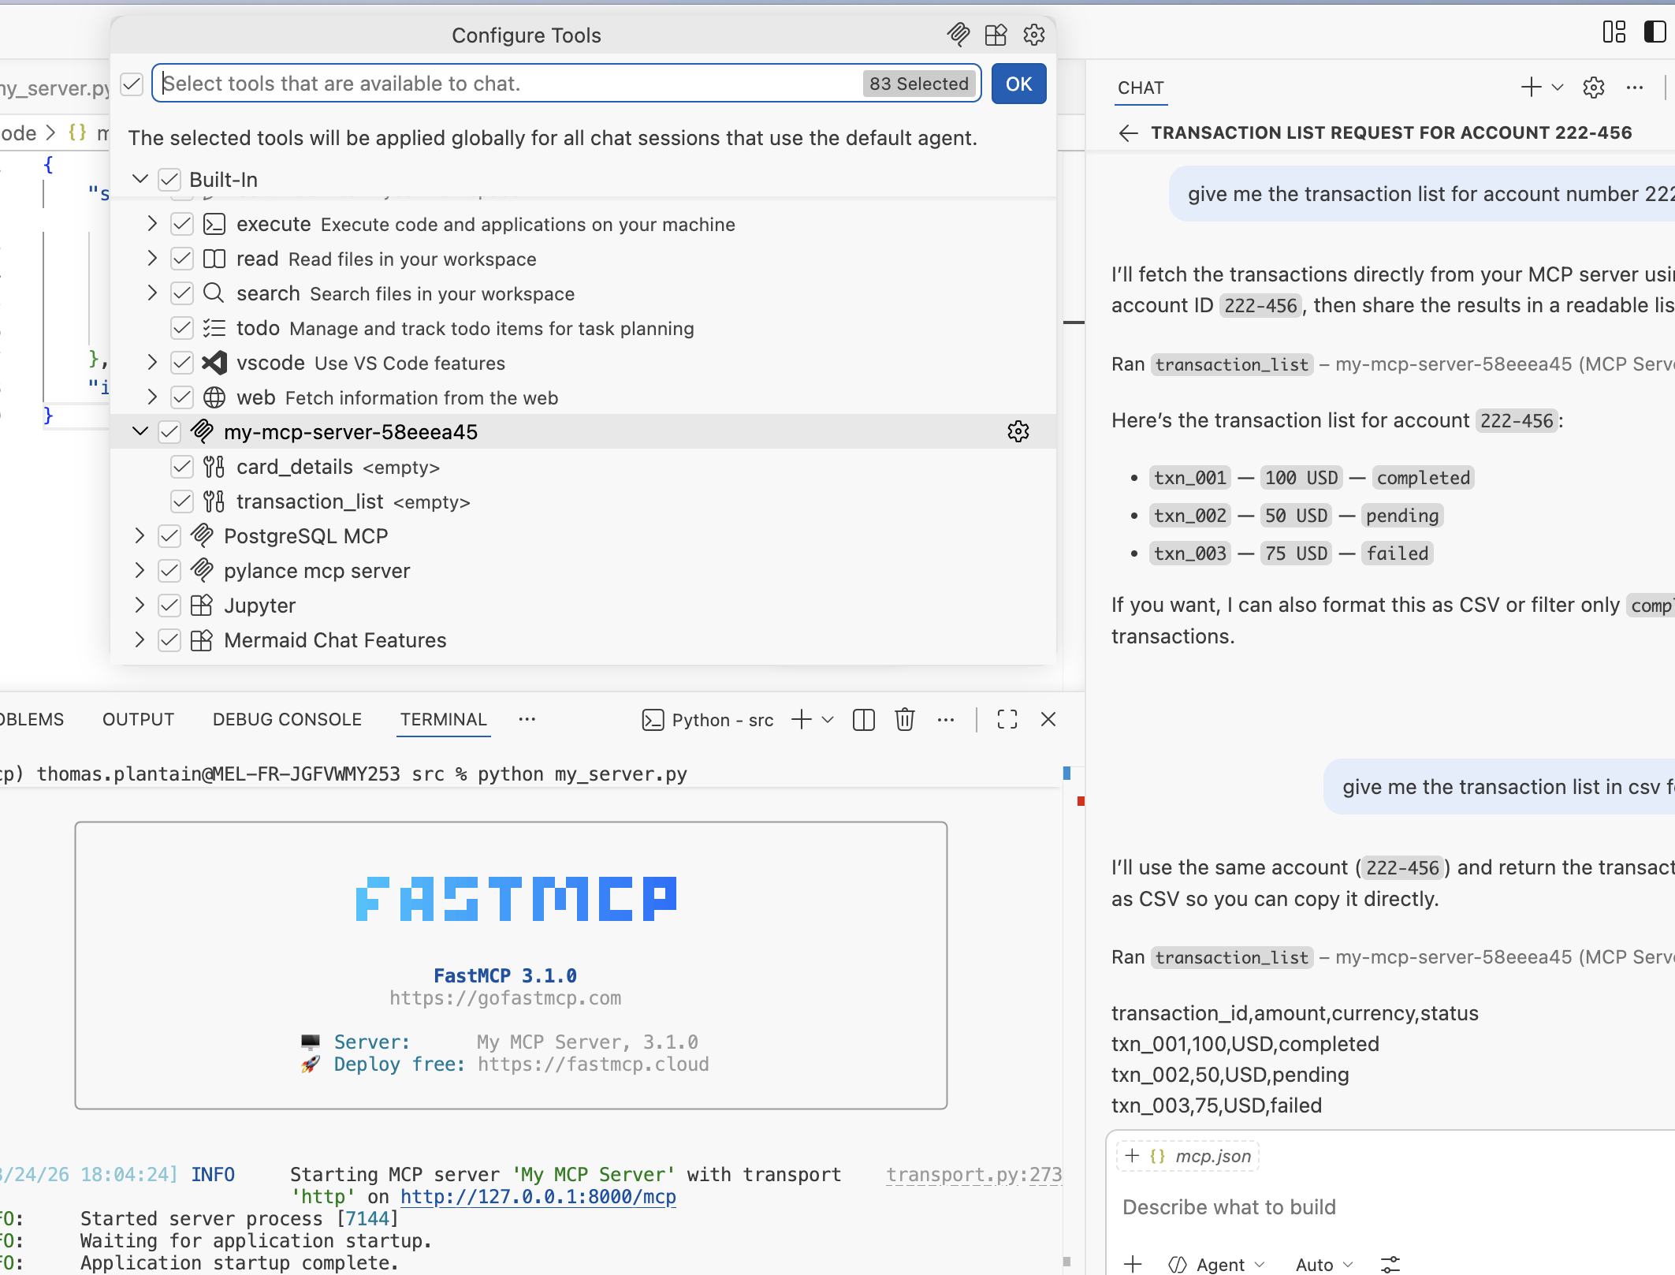Expand the execute tool set
This screenshot has height=1275, width=1675.
pos(152,224)
